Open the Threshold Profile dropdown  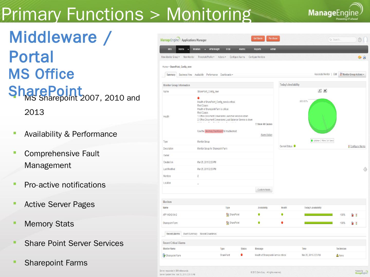[x=206, y=57]
